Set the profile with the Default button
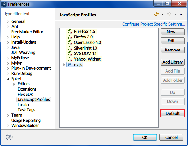188x146 pixels. tap(173, 113)
